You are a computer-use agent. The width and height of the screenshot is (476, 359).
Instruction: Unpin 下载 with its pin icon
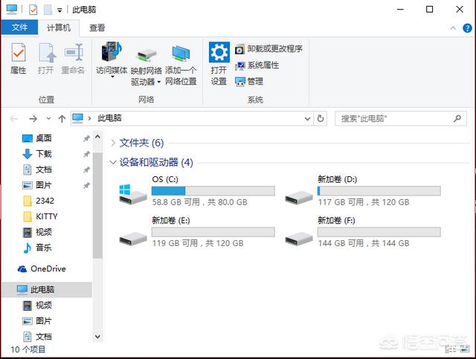pyautogui.click(x=86, y=154)
